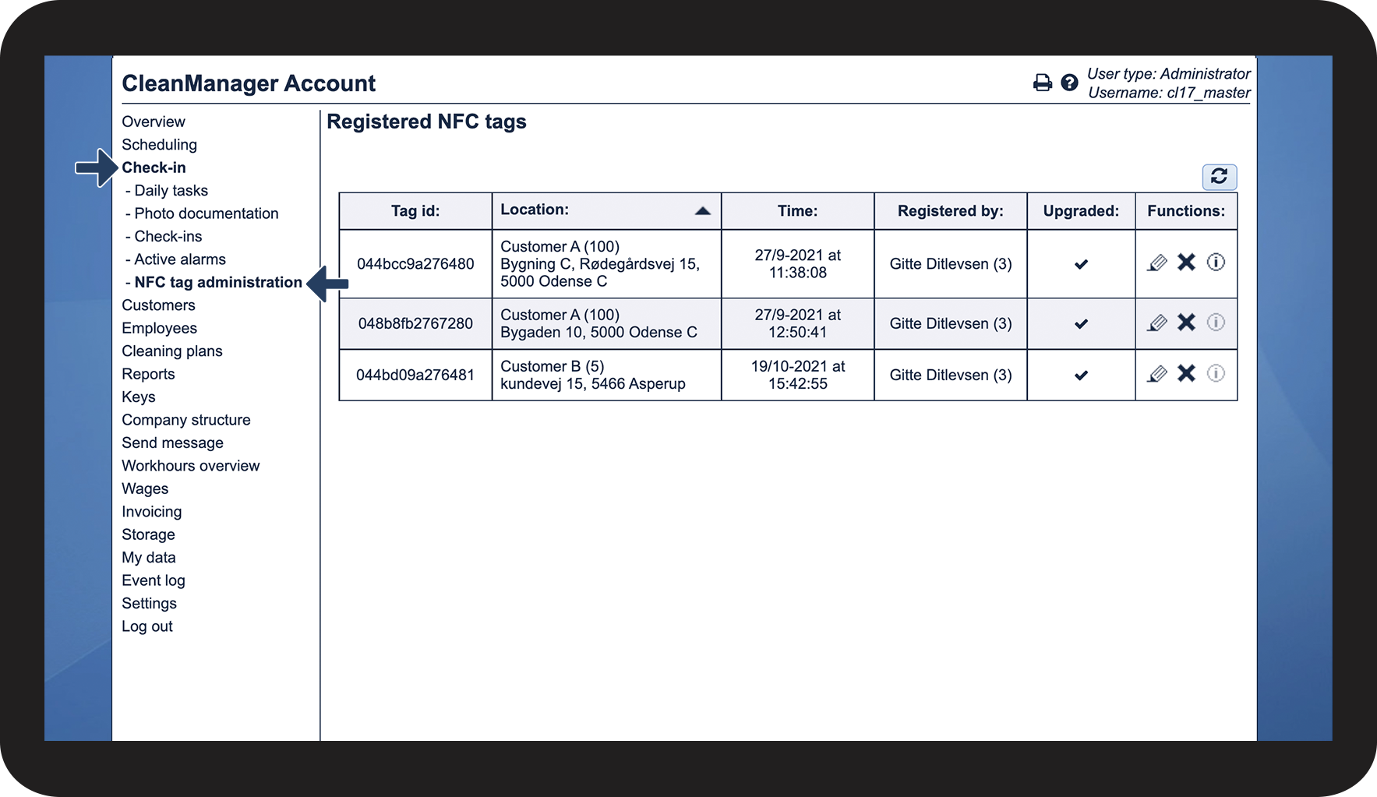Edit tag 044bcc9a276480 with pencil icon

[1157, 263]
